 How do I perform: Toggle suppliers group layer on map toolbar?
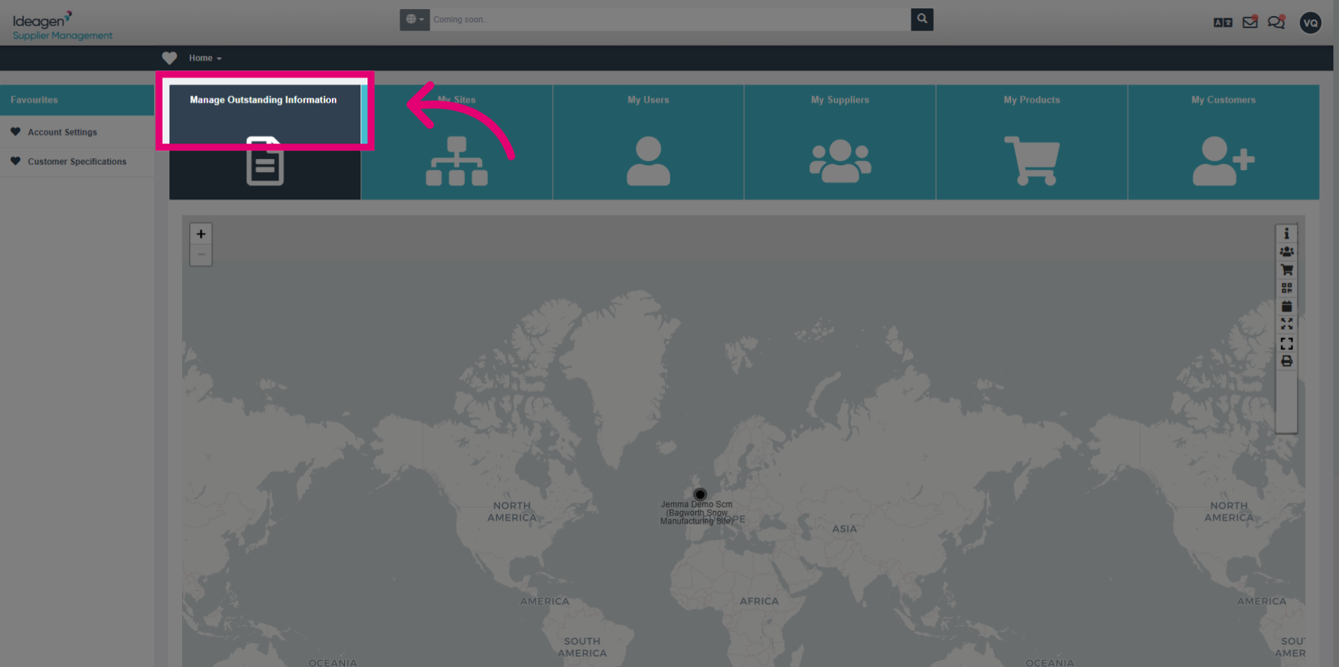[1287, 252]
